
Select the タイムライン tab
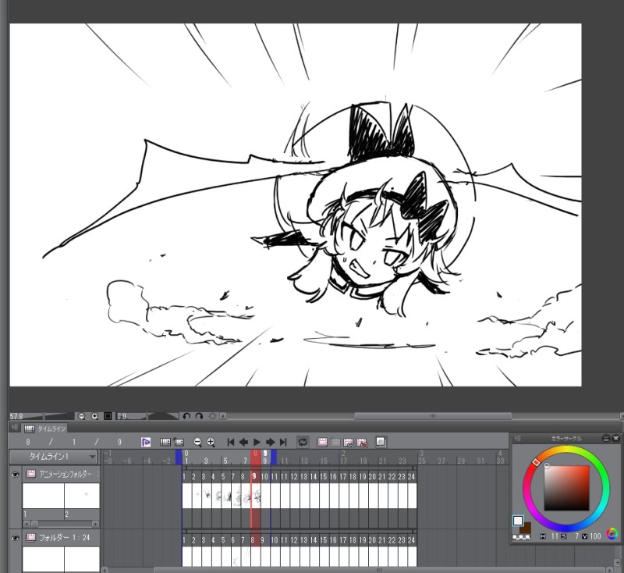[x=46, y=429]
